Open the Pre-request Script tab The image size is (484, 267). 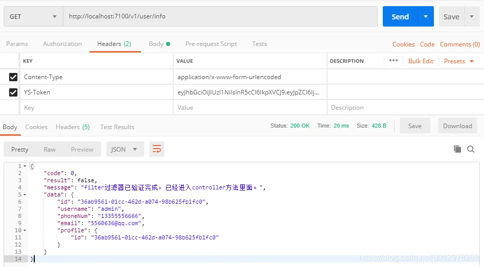211,44
